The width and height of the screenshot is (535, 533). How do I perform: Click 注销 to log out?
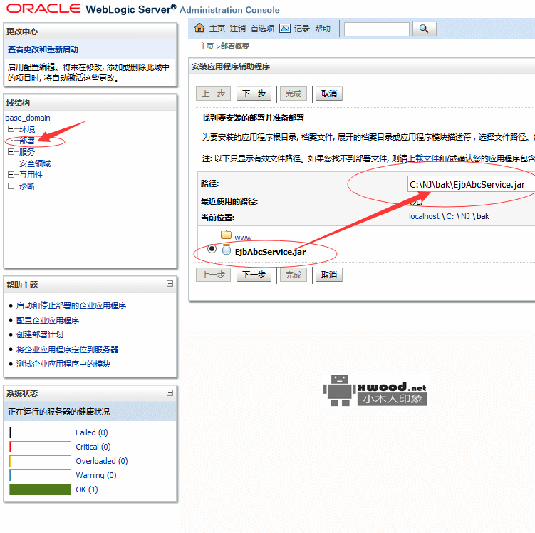(237, 29)
